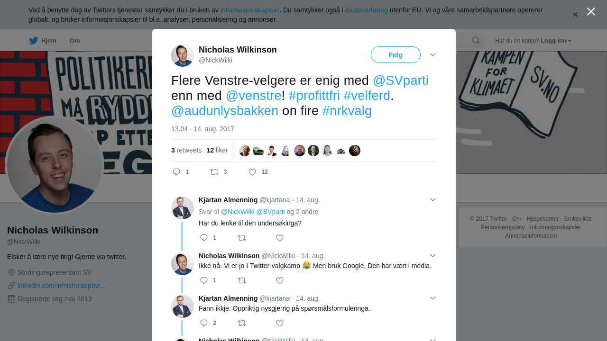Retweet the reply 'Ikke nå. Vi er jo'
607x341 pixels.
point(242,280)
